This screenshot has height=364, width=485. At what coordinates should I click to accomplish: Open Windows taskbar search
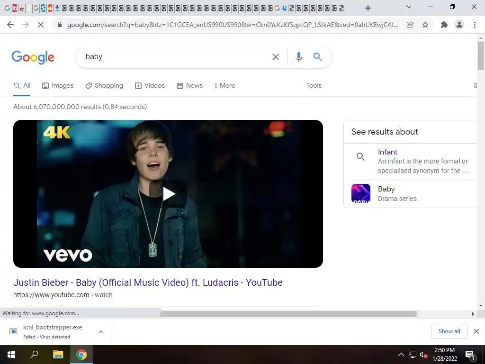pyautogui.click(x=34, y=355)
